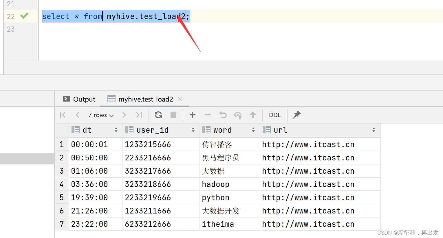Image resolution: width=443 pixels, height=238 pixels.
Task: Select word cell 大数据开发
Action: click(x=230, y=211)
